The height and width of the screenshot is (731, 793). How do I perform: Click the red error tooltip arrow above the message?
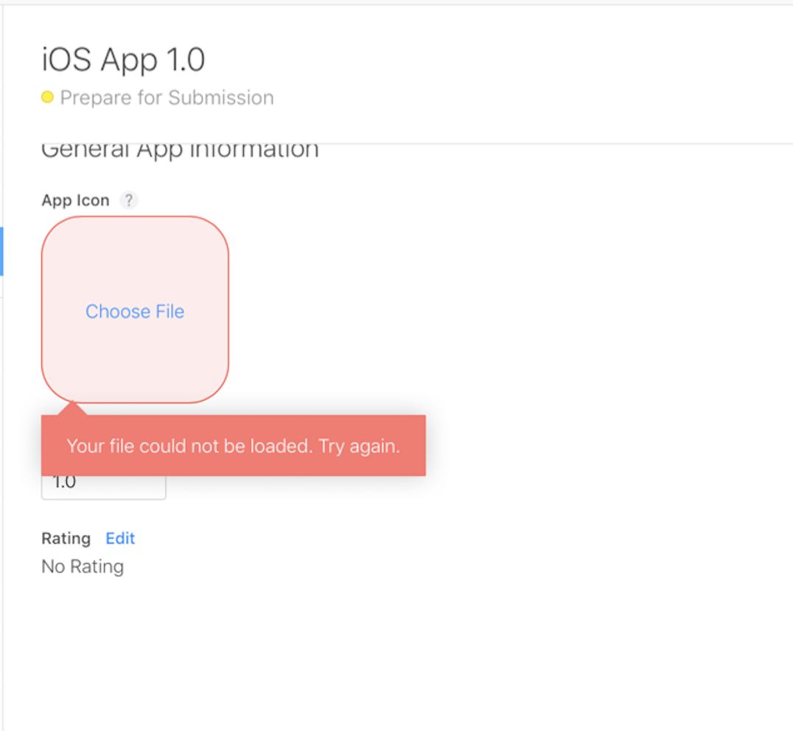71,408
